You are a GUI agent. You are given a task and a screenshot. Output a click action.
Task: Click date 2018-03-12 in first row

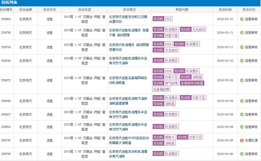pos(225,19)
